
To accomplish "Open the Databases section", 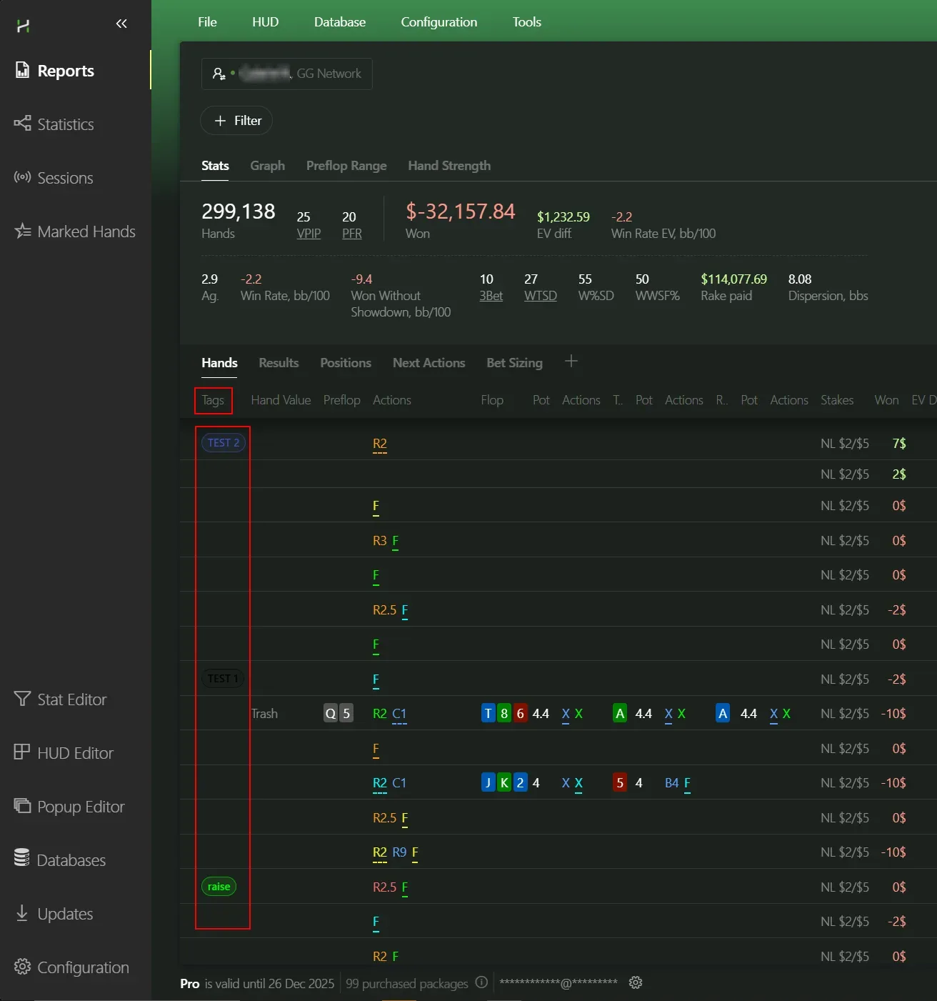I will (71, 860).
